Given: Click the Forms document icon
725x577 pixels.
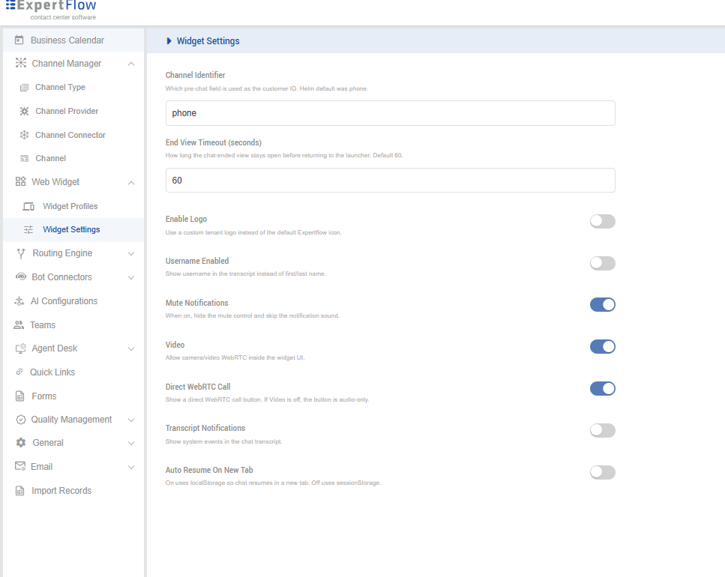Looking at the screenshot, I should (x=20, y=396).
